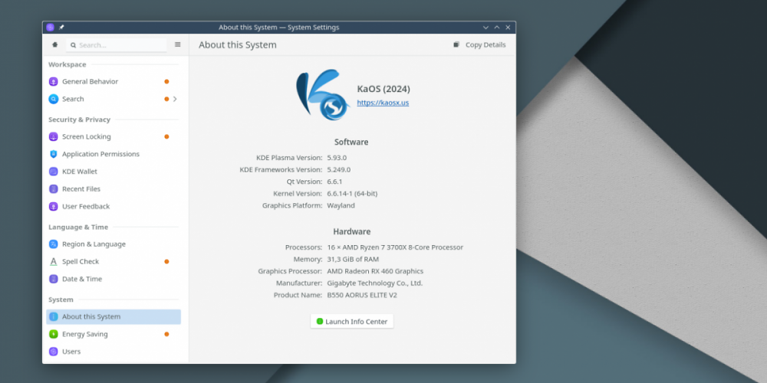Screen dimensions: 767x383
Task: Open the Recent Files entry
Action: click(x=114, y=189)
